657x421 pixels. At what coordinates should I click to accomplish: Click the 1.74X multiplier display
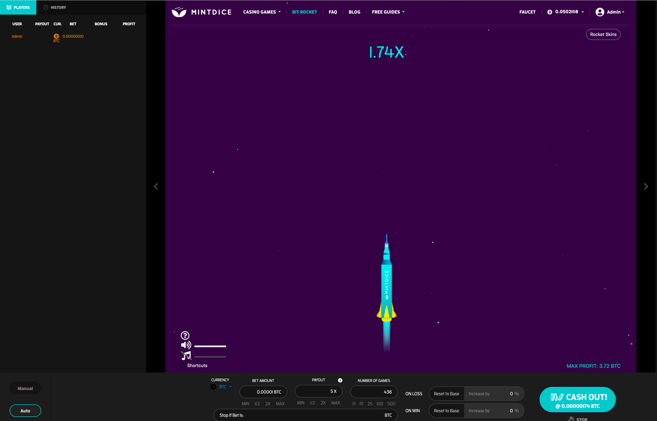(x=387, y=52)
